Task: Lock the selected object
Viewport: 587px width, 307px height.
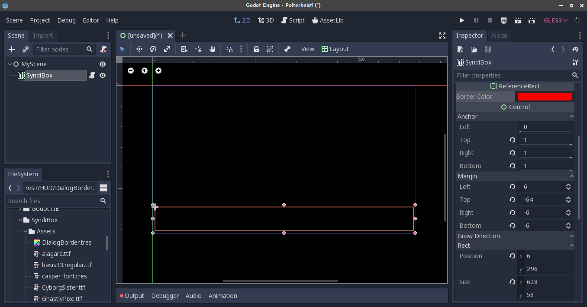Action: tap(256, 49)
